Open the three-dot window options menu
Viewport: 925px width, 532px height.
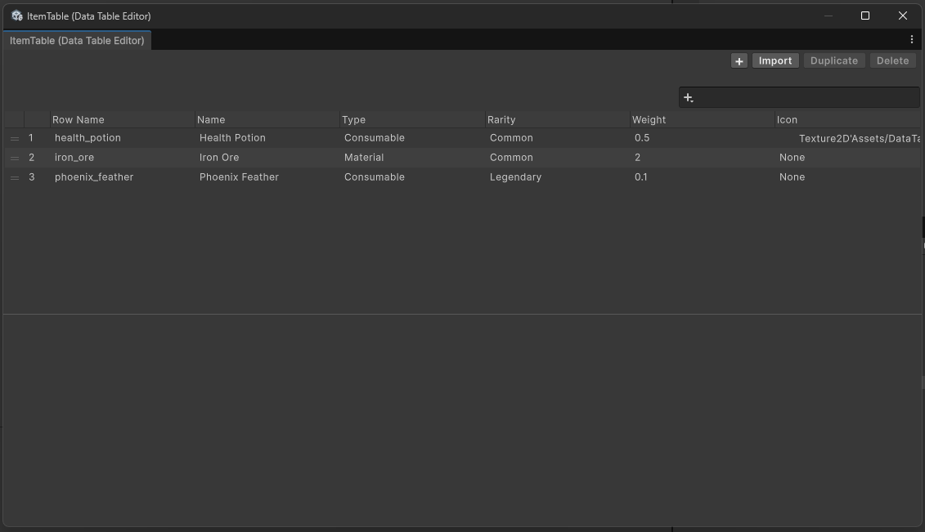click(x=911, y=39)
